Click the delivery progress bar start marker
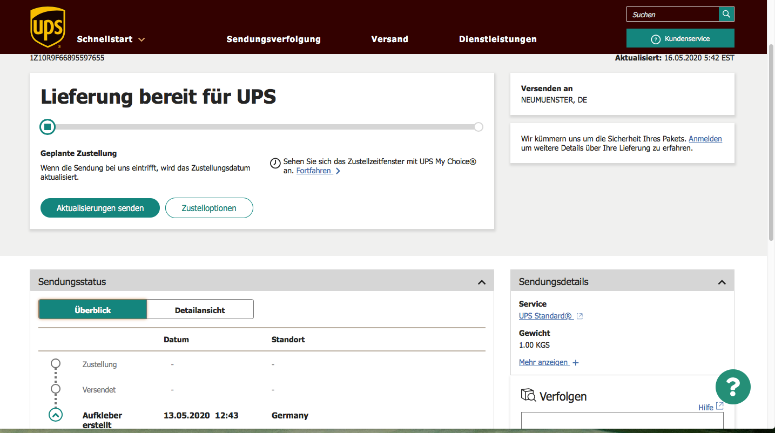 tap(48, 127)
